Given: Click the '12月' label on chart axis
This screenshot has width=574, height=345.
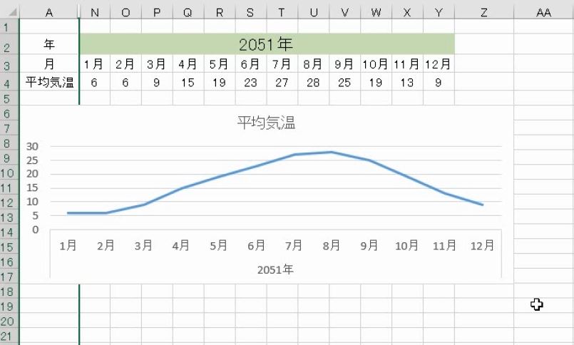Looking at the screenshot, I should pos(482,245).
